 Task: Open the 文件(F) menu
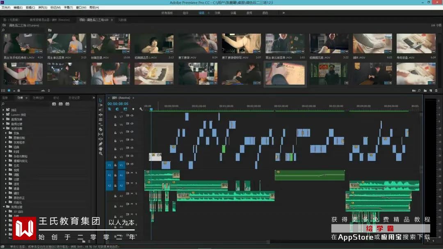click(6, 8)
